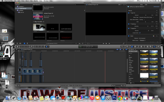Open the Music and Sound browser
Viewport: 164px width, 102px height.
pos(138,46)
